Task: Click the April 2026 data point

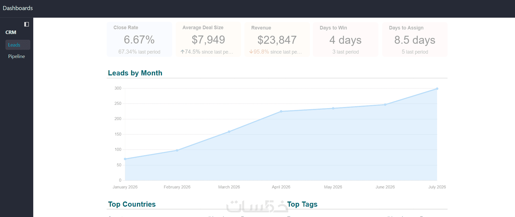Action: click(x=281, y=111)
